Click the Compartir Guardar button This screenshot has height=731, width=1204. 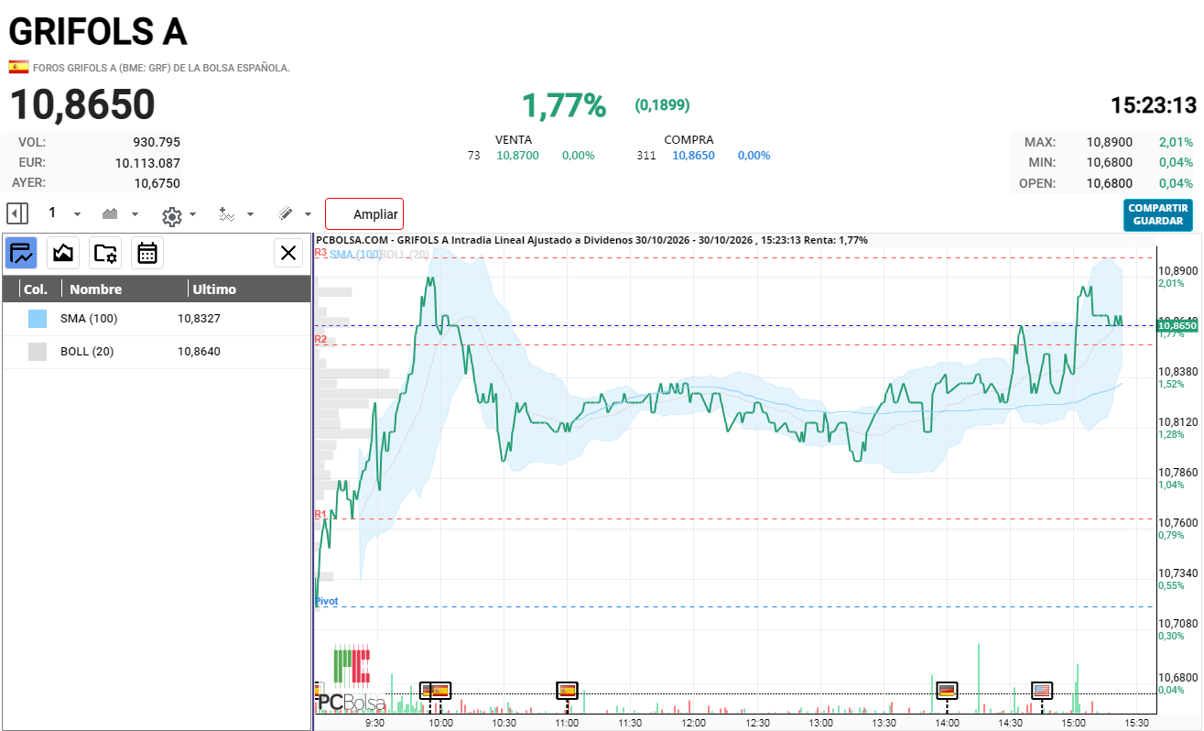tap(1158, 214)
